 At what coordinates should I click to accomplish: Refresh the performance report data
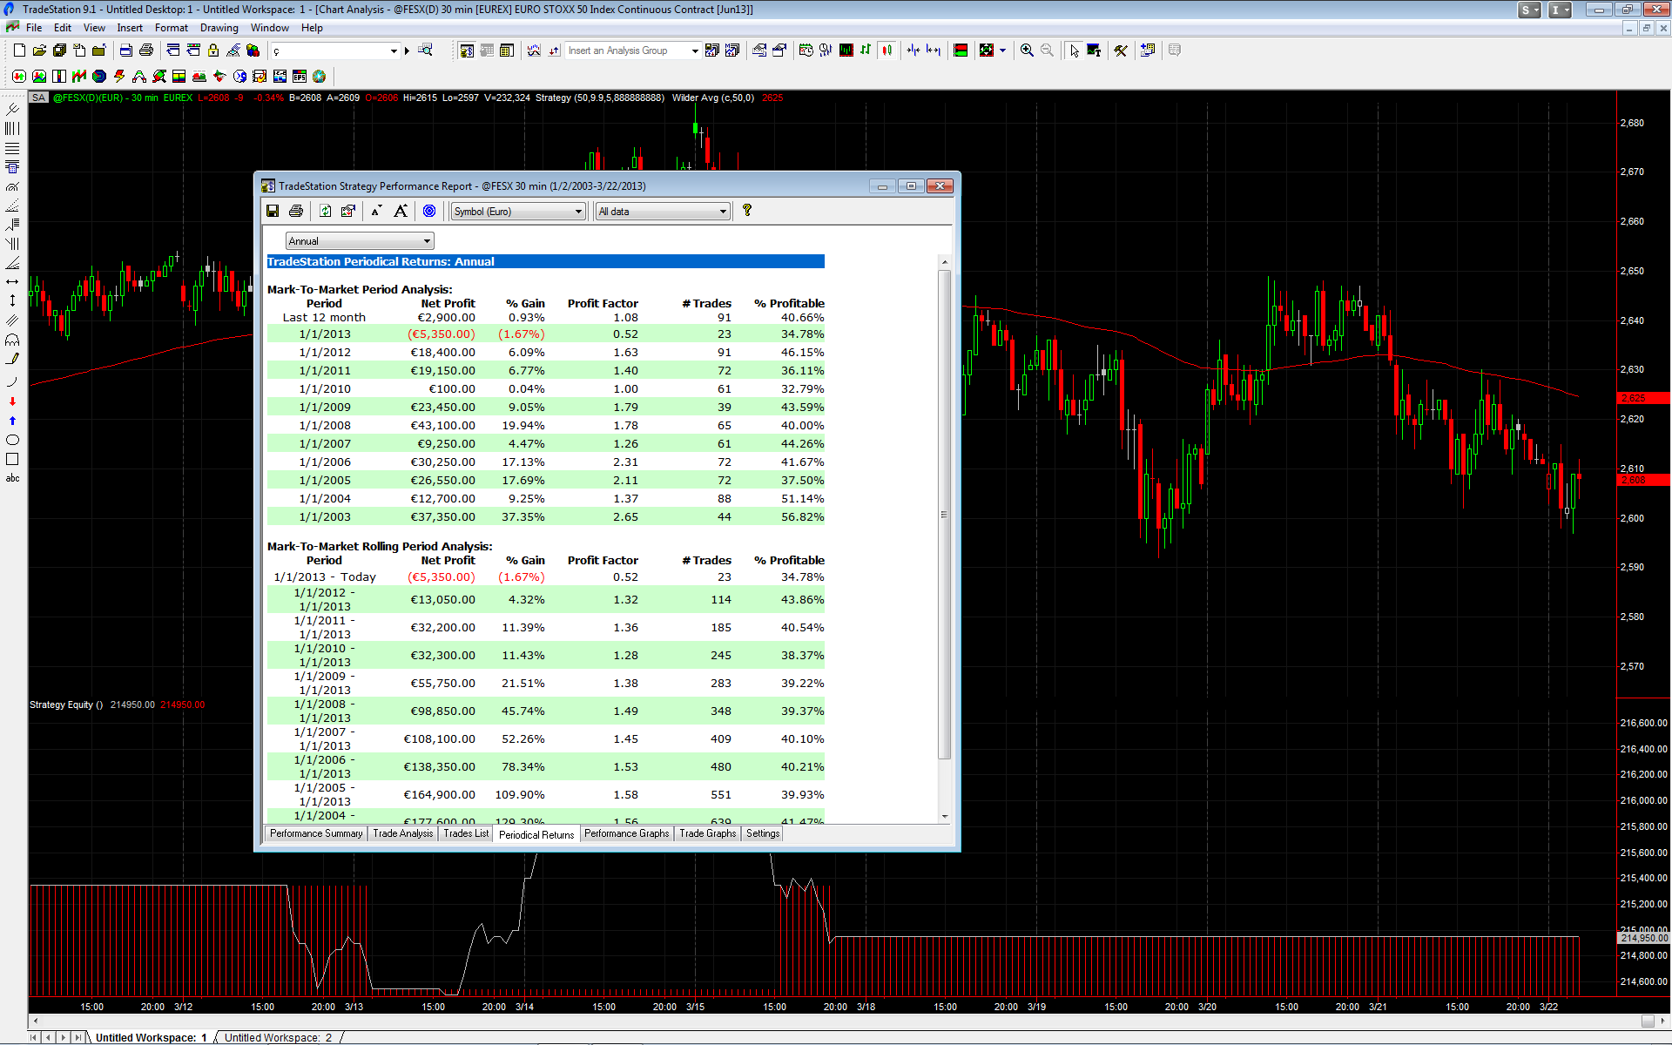click(x=325, y=211)
